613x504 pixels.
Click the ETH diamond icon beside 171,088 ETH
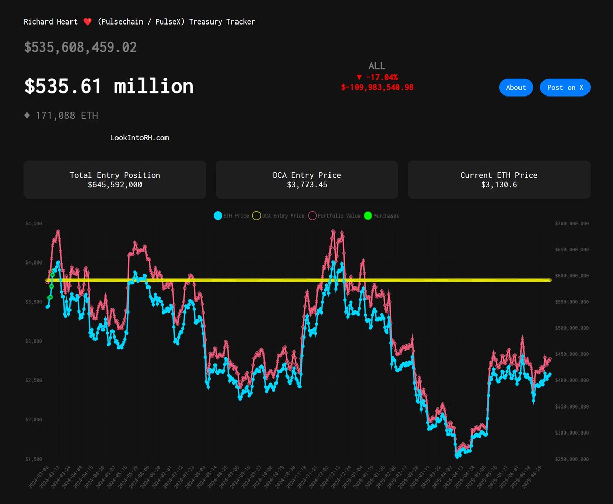click(x=27, y=116)
